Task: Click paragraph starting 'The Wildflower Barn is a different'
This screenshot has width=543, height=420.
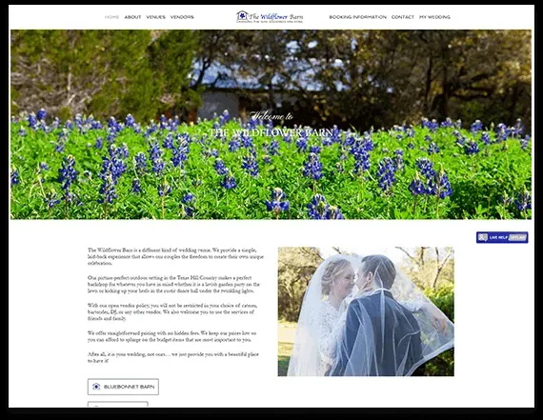Action: pos(175,256)
